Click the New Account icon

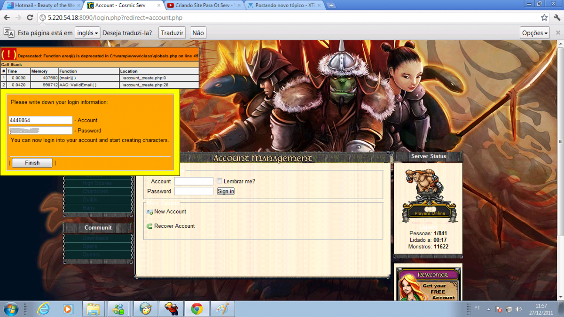pyautogui.click(x=149, y=212)
